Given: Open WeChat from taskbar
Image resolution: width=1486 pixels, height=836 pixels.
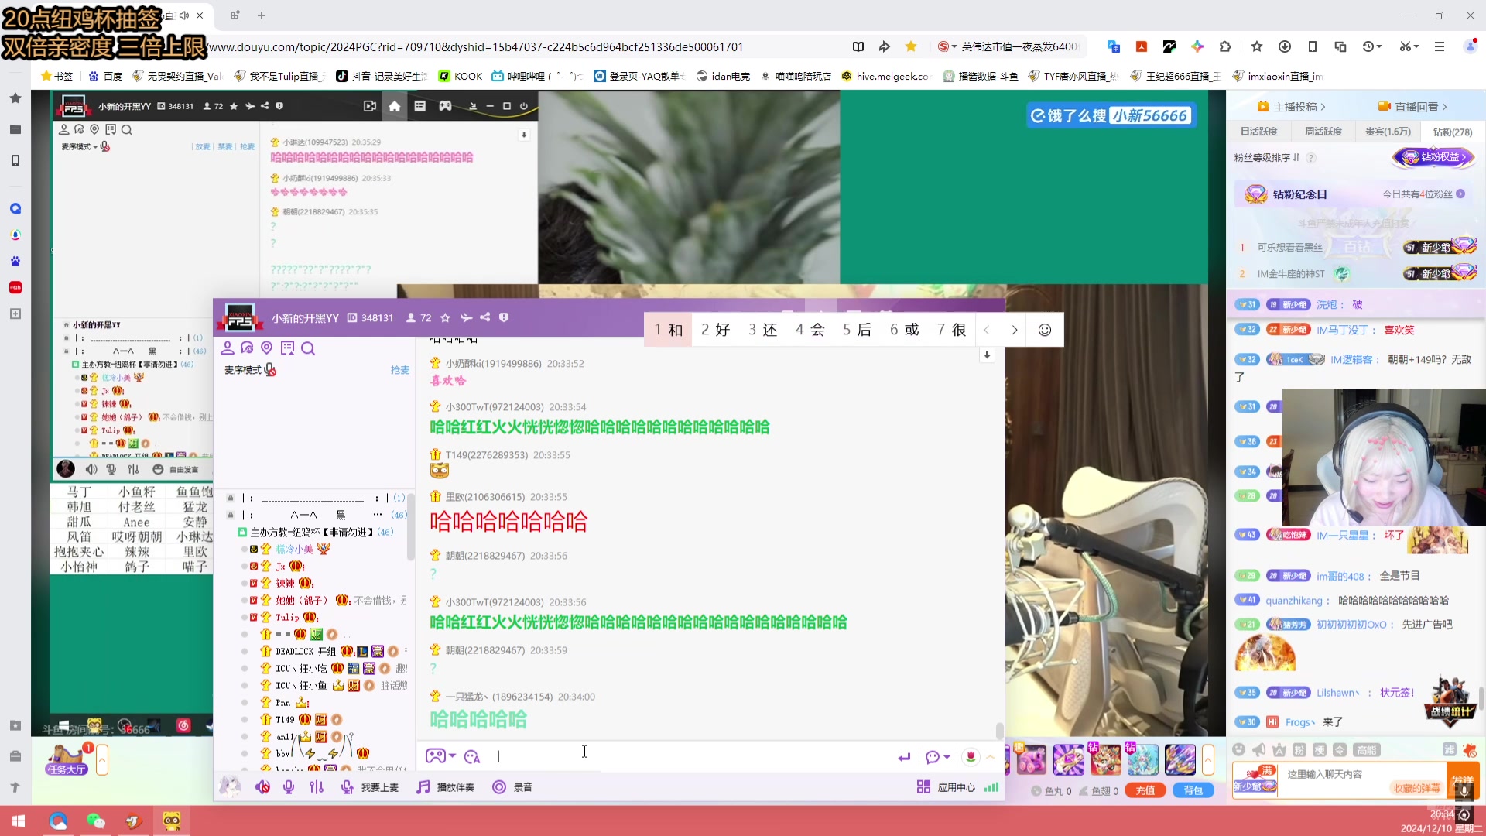Looking at the screenshot, I should coord(96,821).
